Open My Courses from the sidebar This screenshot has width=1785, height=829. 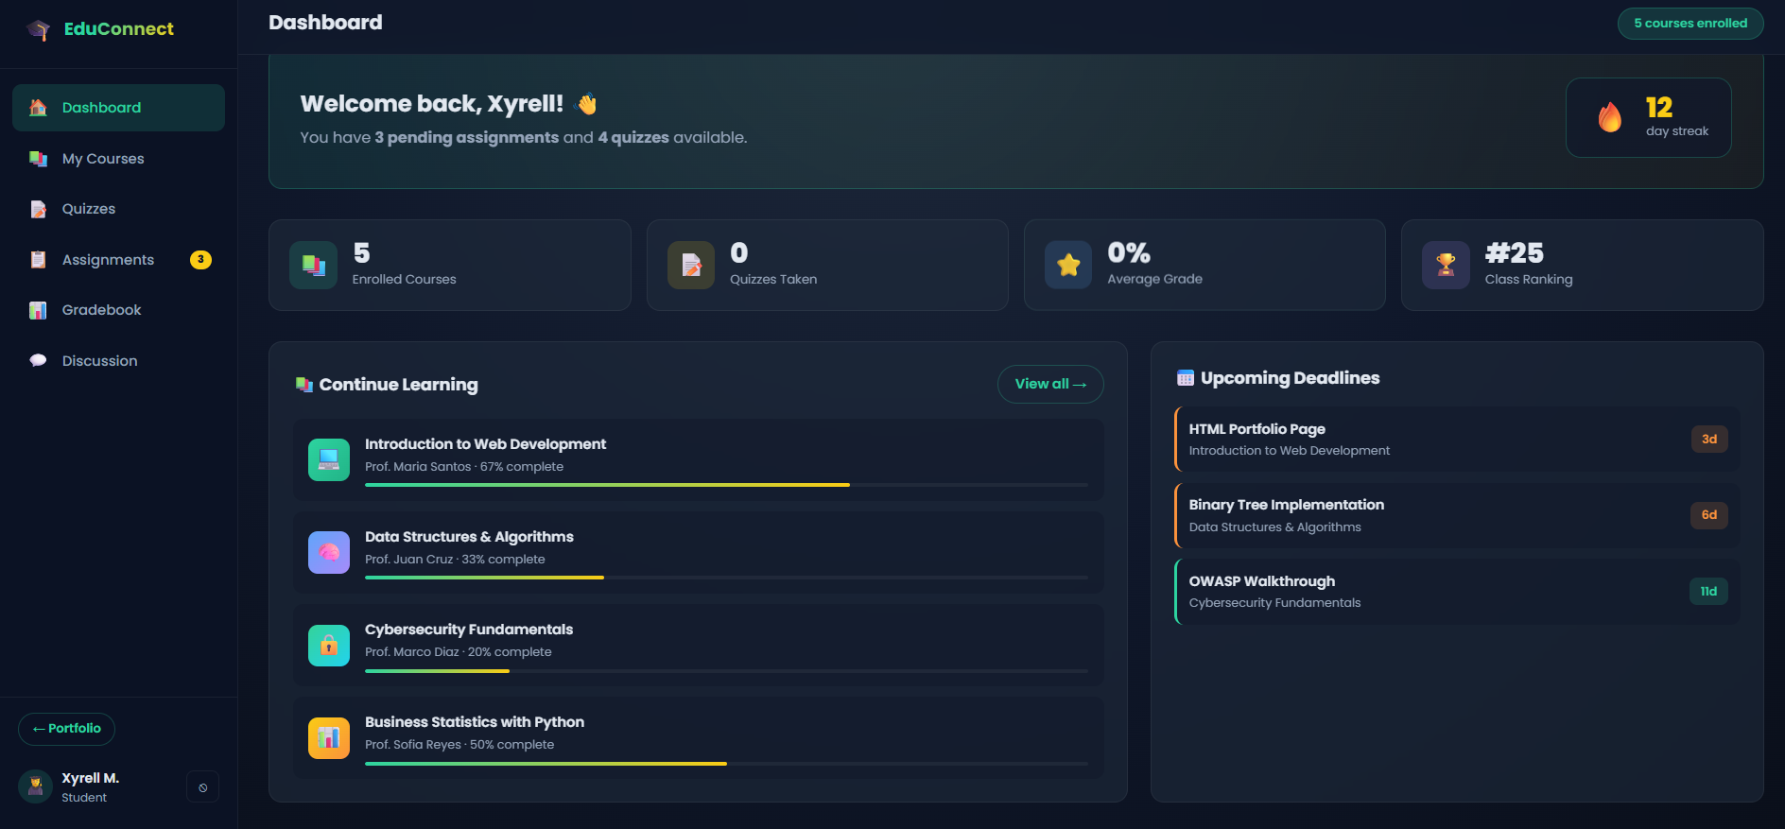118,159
